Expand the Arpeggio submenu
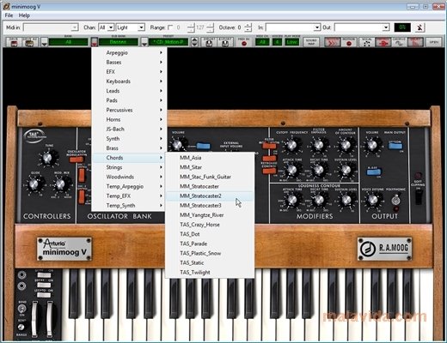The width and height of the screenshot is (447, 343). (x=128, y=52)
